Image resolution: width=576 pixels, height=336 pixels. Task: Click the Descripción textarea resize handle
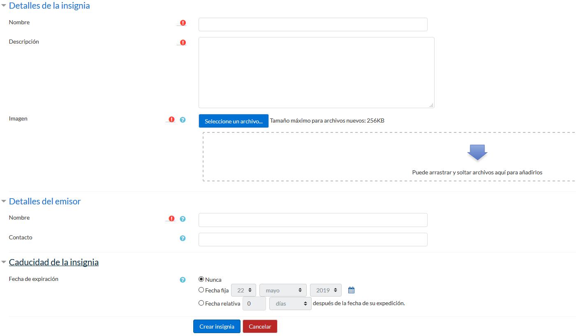(x=431, y=105)
